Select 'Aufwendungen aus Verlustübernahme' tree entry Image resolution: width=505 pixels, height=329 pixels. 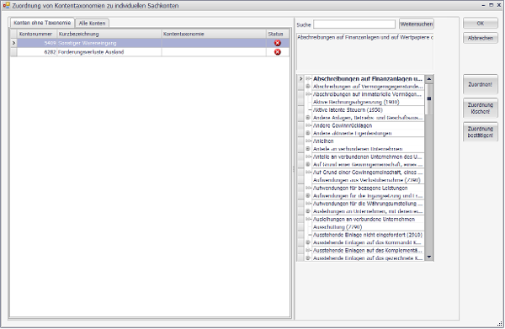pos(366,180)
